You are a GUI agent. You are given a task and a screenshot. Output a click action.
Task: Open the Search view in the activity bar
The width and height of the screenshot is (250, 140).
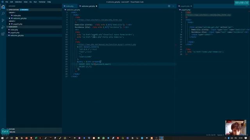pyautogui.click(x=3, y=14)
